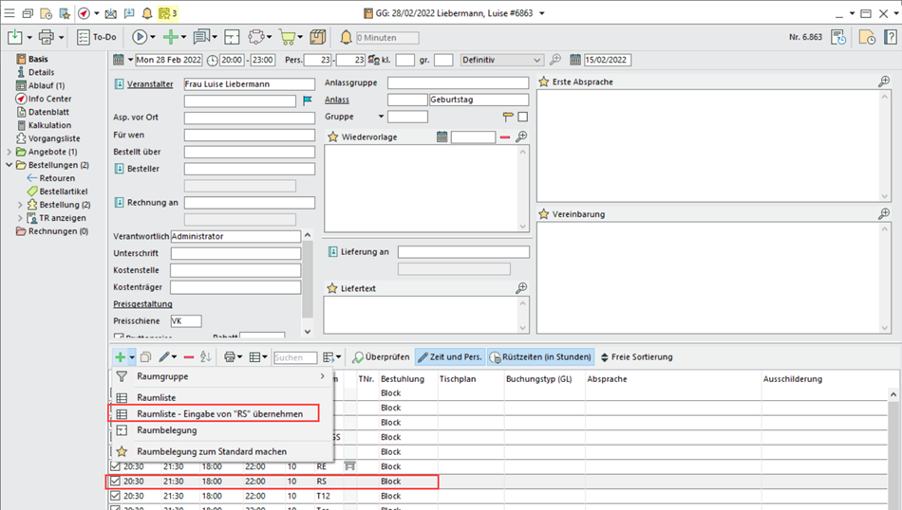Click the calendar icon in Wiedervorlage
Screen dimensions: 902x510
(442, 137)
